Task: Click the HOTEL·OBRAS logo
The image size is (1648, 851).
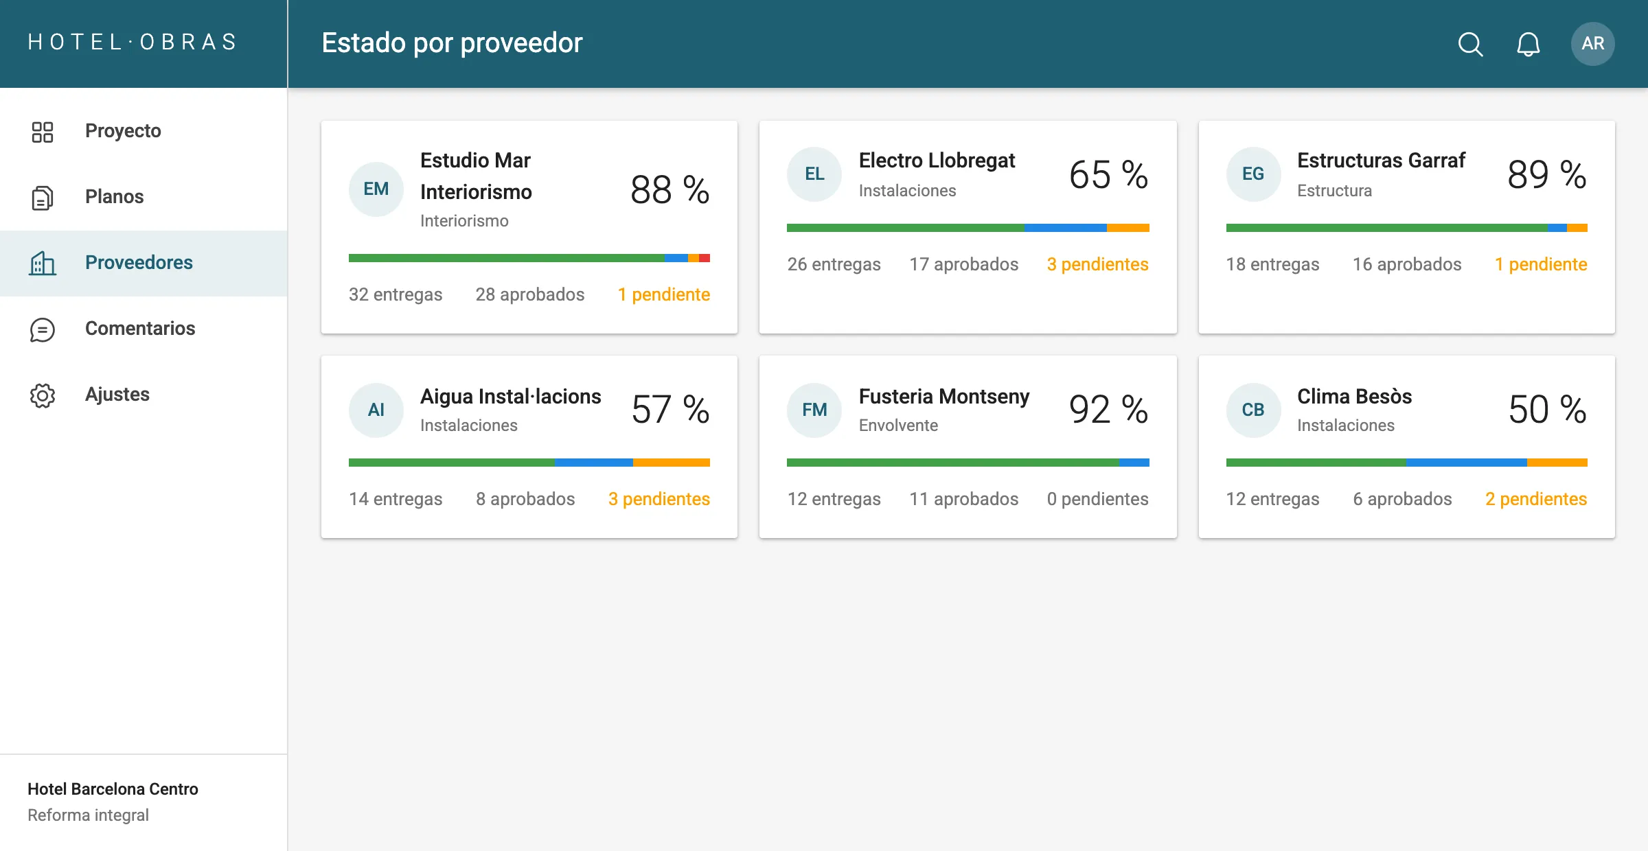Action: 133,42
